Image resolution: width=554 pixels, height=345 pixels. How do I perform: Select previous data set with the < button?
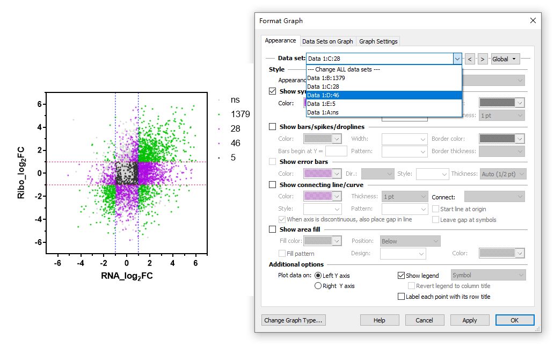tap(470, 59)
